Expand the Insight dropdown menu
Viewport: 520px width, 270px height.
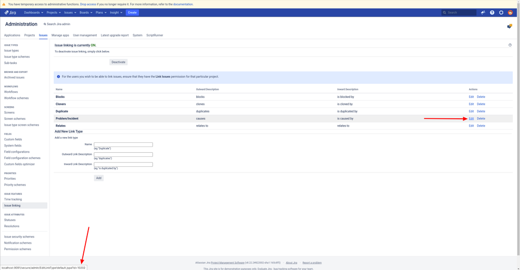pyautogui.click(x=116, y=13)
